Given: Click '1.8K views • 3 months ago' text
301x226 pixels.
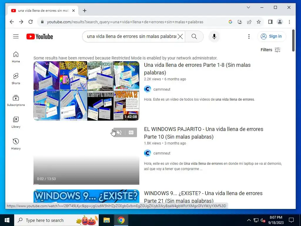Looking at the screenshot, I should pyautogui.click(x=165, y=143).
